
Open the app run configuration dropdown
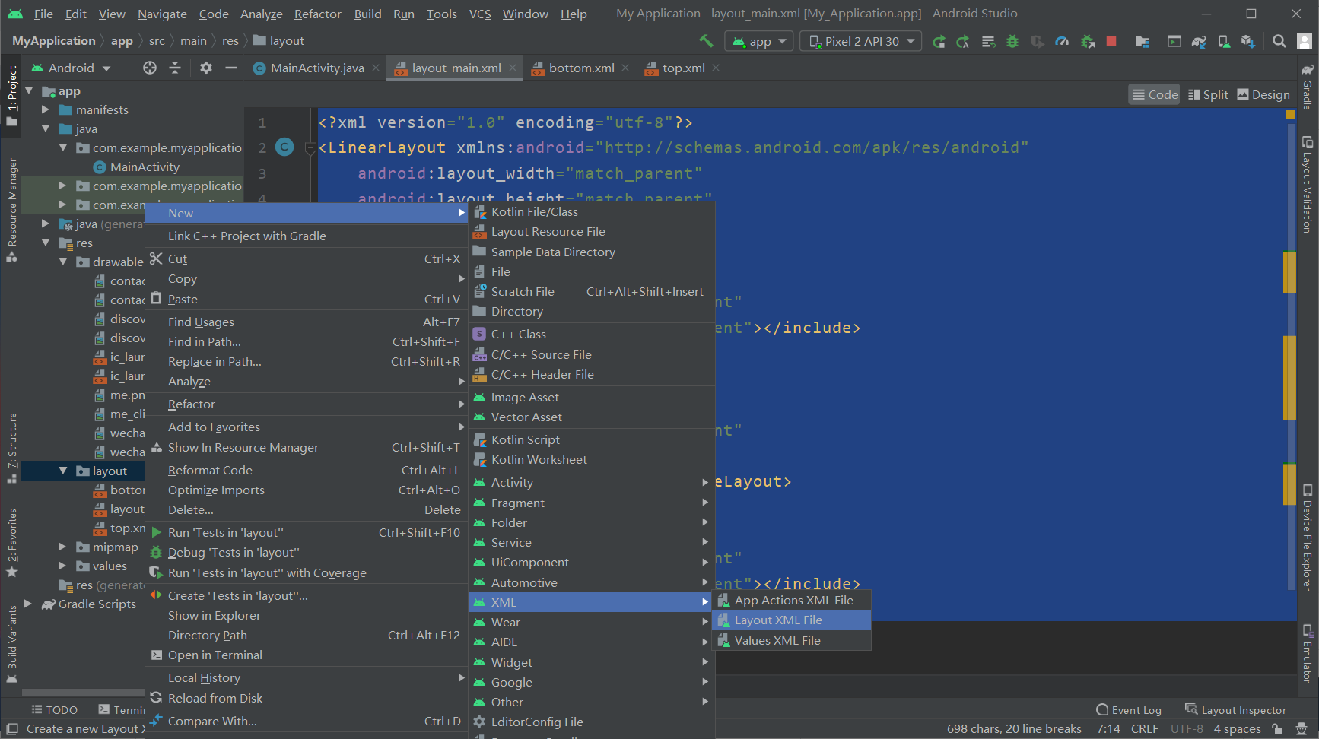(758, 41)
